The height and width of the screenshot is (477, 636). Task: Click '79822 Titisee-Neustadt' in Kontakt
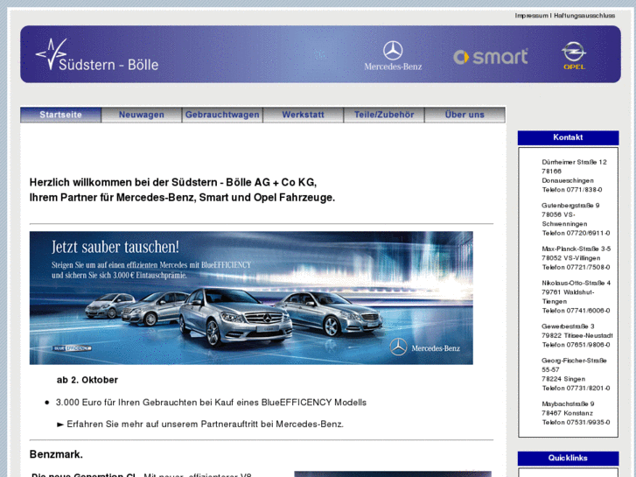click(577, 336)
